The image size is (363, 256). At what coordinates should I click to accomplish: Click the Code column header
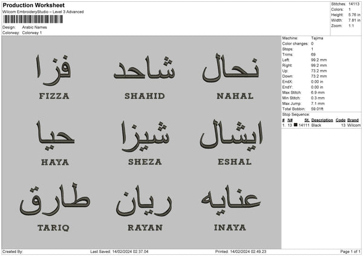click(x=340, y=120)
